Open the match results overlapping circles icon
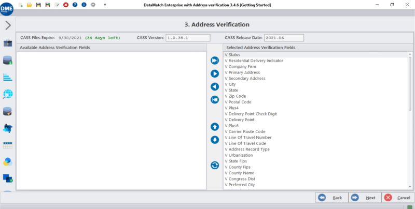This screenshot has height=209, width=415. click(x=8, y=162)
